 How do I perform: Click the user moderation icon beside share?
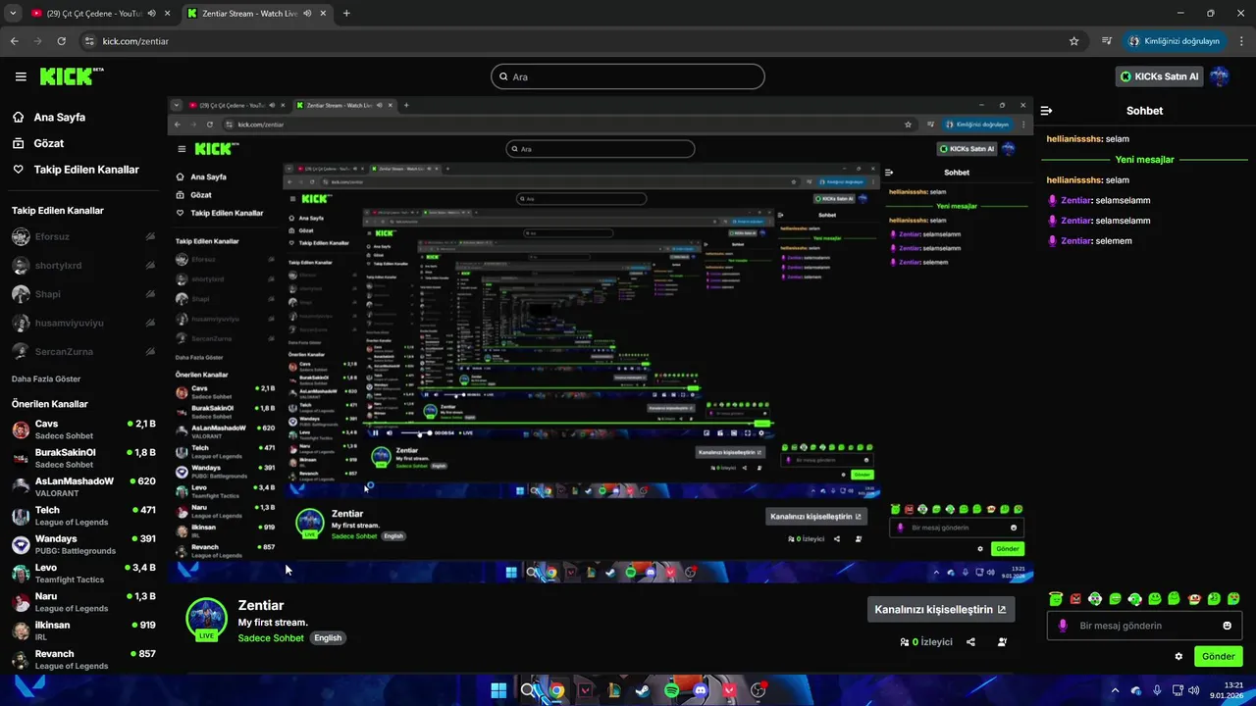(x=1002, y=642)
